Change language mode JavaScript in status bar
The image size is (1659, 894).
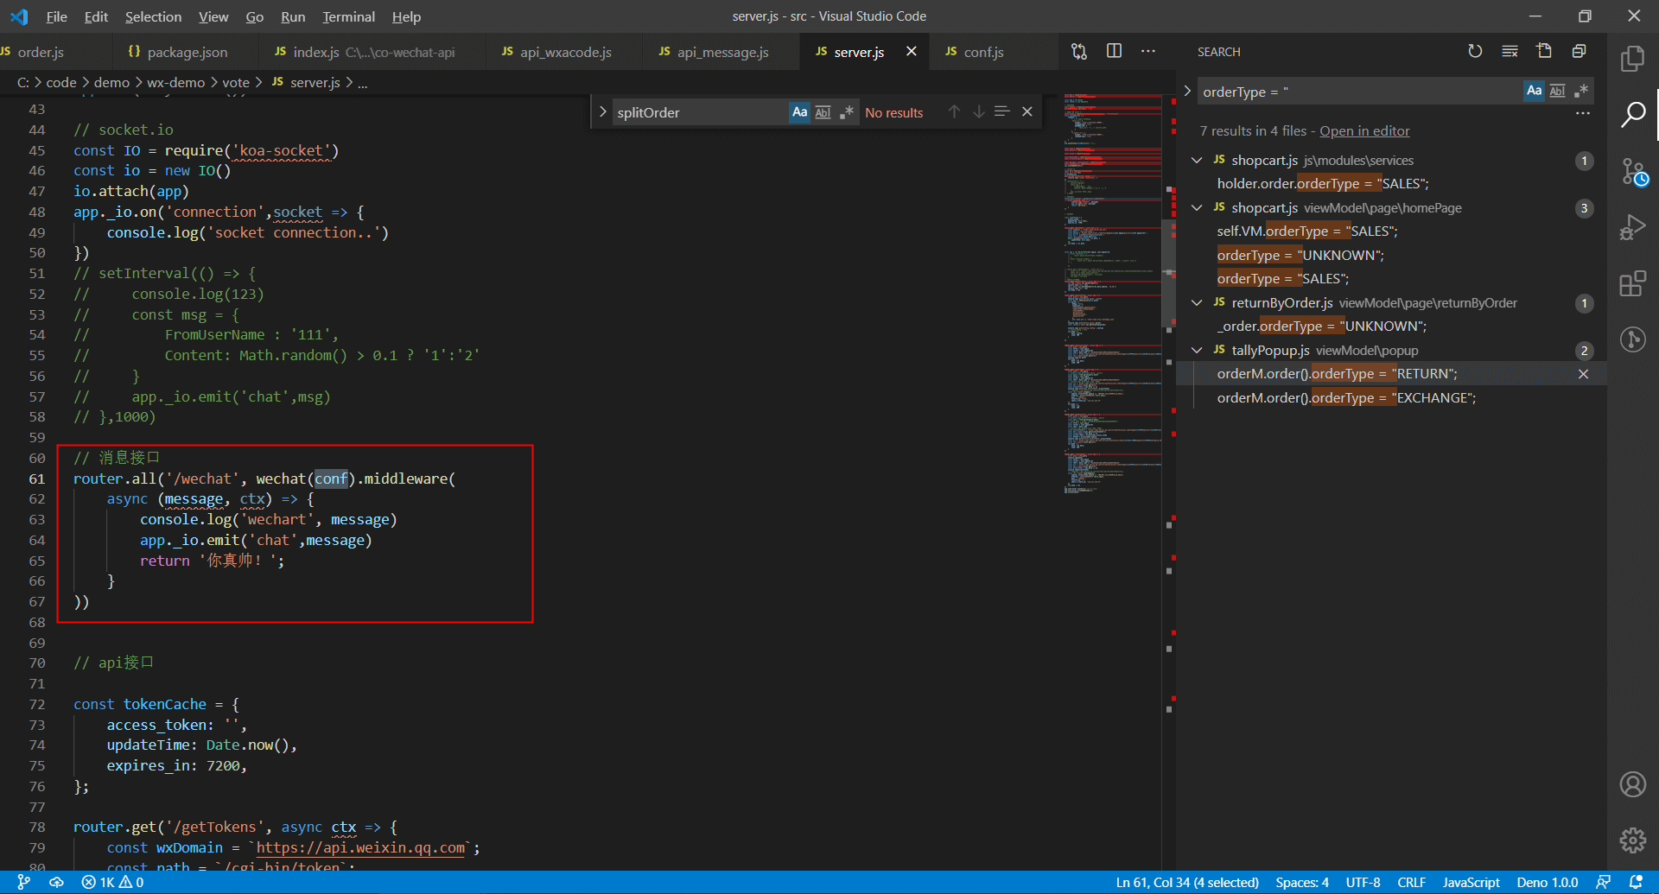(x=1471, y=883)
